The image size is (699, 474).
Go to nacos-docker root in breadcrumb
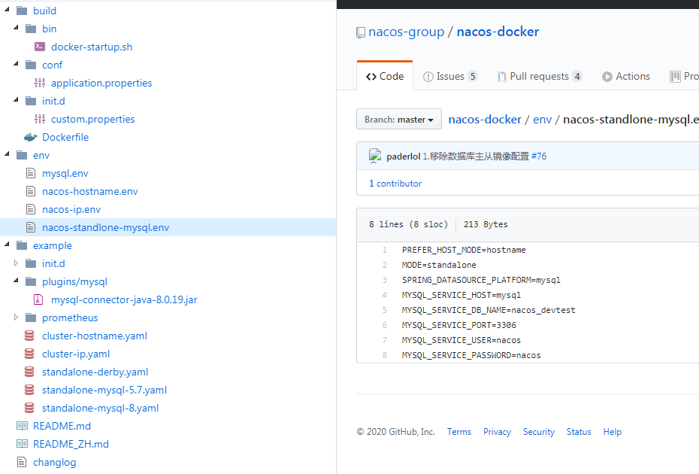click(485, 119)
